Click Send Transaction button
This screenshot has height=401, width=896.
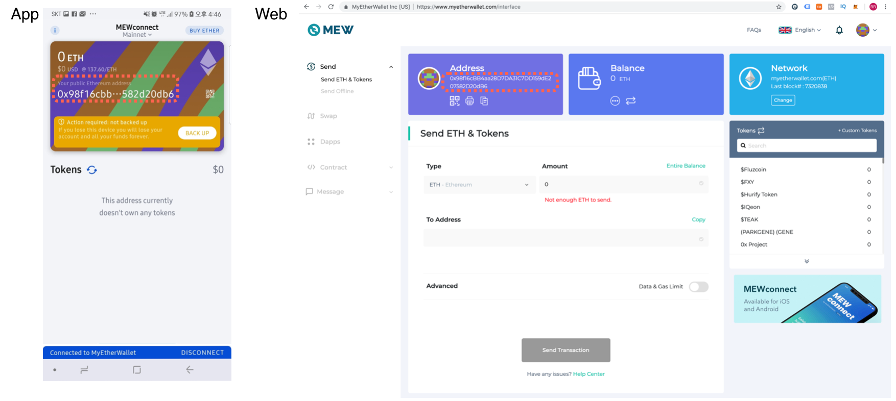click(x=566, y=350)
